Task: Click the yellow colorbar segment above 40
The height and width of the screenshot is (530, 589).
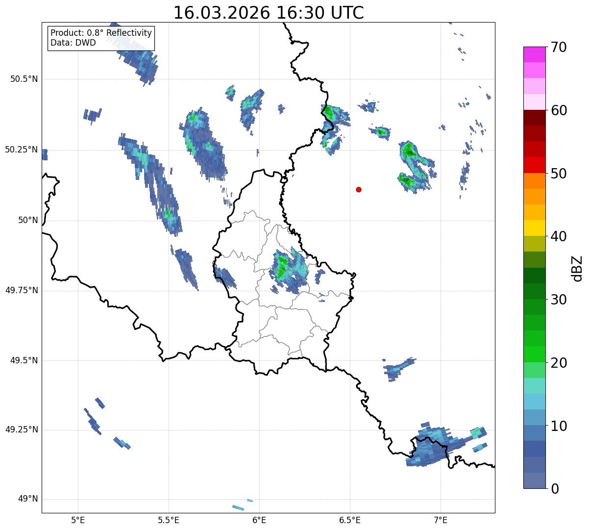Action: coord(535,228)
